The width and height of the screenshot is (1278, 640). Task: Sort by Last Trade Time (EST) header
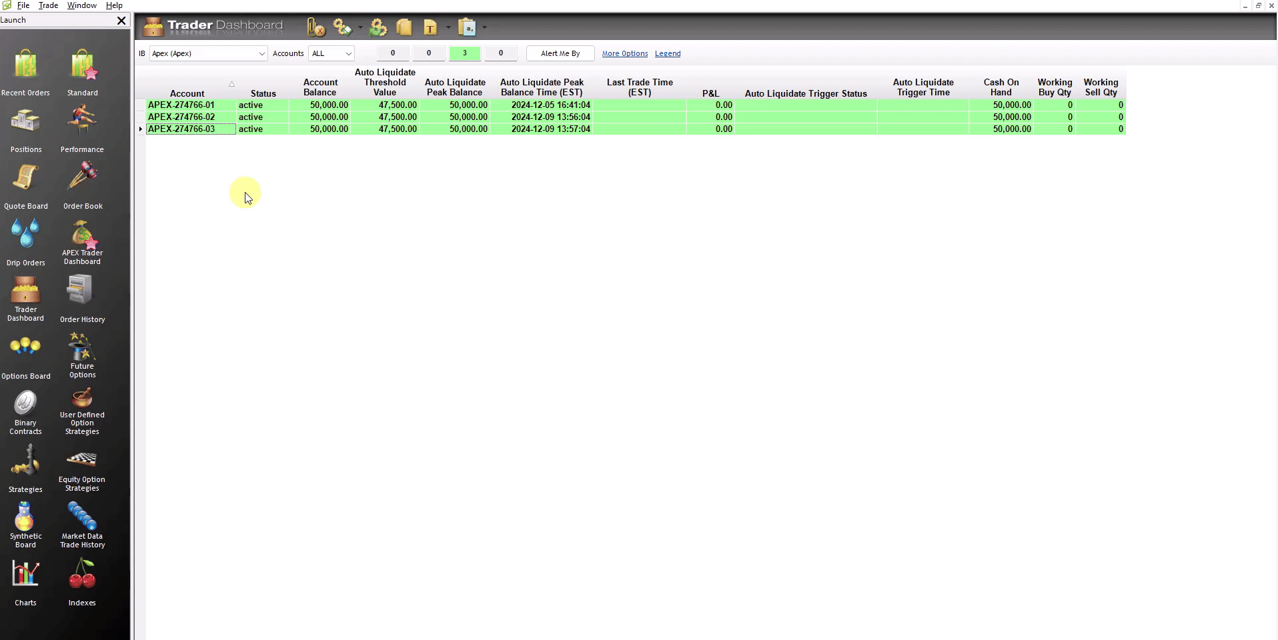[640, 87]
